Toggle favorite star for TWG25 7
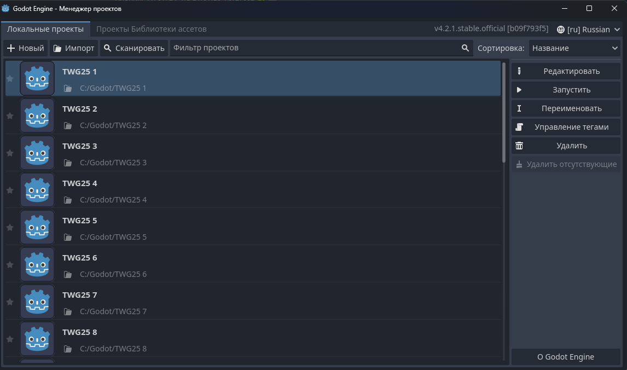The width and height of the screenshot is (627, 370). pyautogui.click(x=10, y=302)
